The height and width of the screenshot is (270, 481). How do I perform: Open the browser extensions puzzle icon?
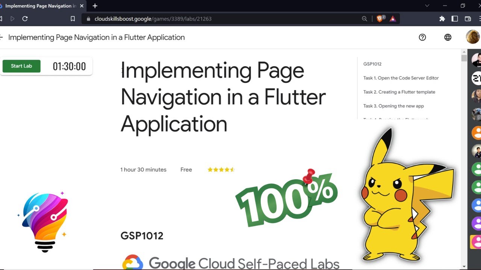tap(442, 19)
